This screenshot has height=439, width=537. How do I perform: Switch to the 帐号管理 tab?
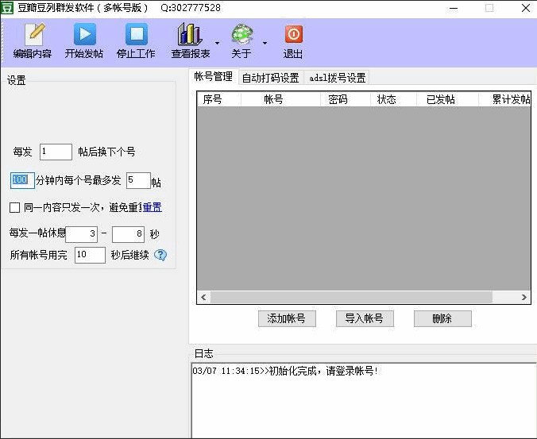[213, 77]
